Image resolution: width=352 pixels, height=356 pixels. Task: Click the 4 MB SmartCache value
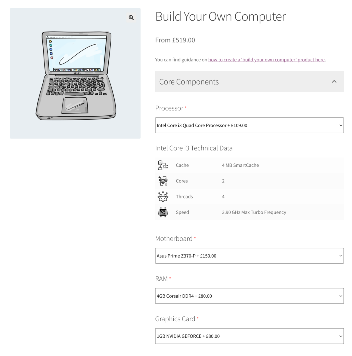(x=240, y=165)
